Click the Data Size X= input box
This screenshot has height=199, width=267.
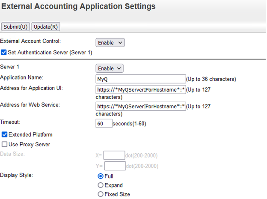point(114,155)
